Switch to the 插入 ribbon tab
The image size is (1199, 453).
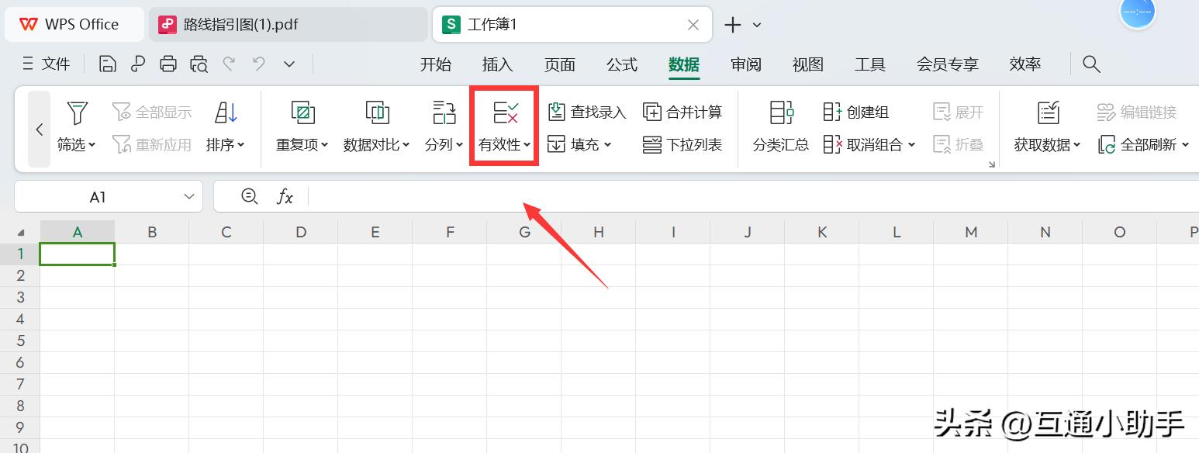(x=498, y=64)
